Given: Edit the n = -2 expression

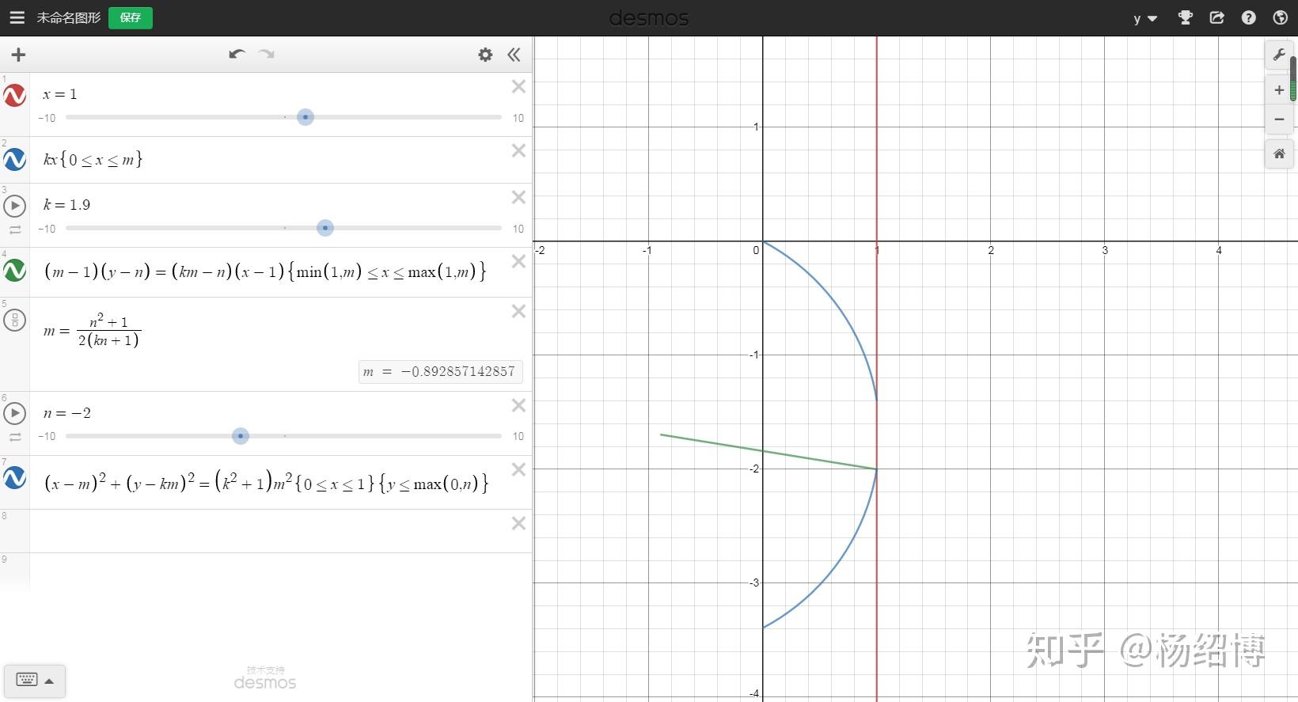Looking at the screenshot, I should point(67,413).
